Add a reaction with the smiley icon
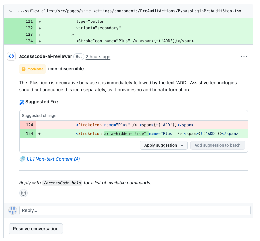The image size is (260, 241). (x=23, y=193)
